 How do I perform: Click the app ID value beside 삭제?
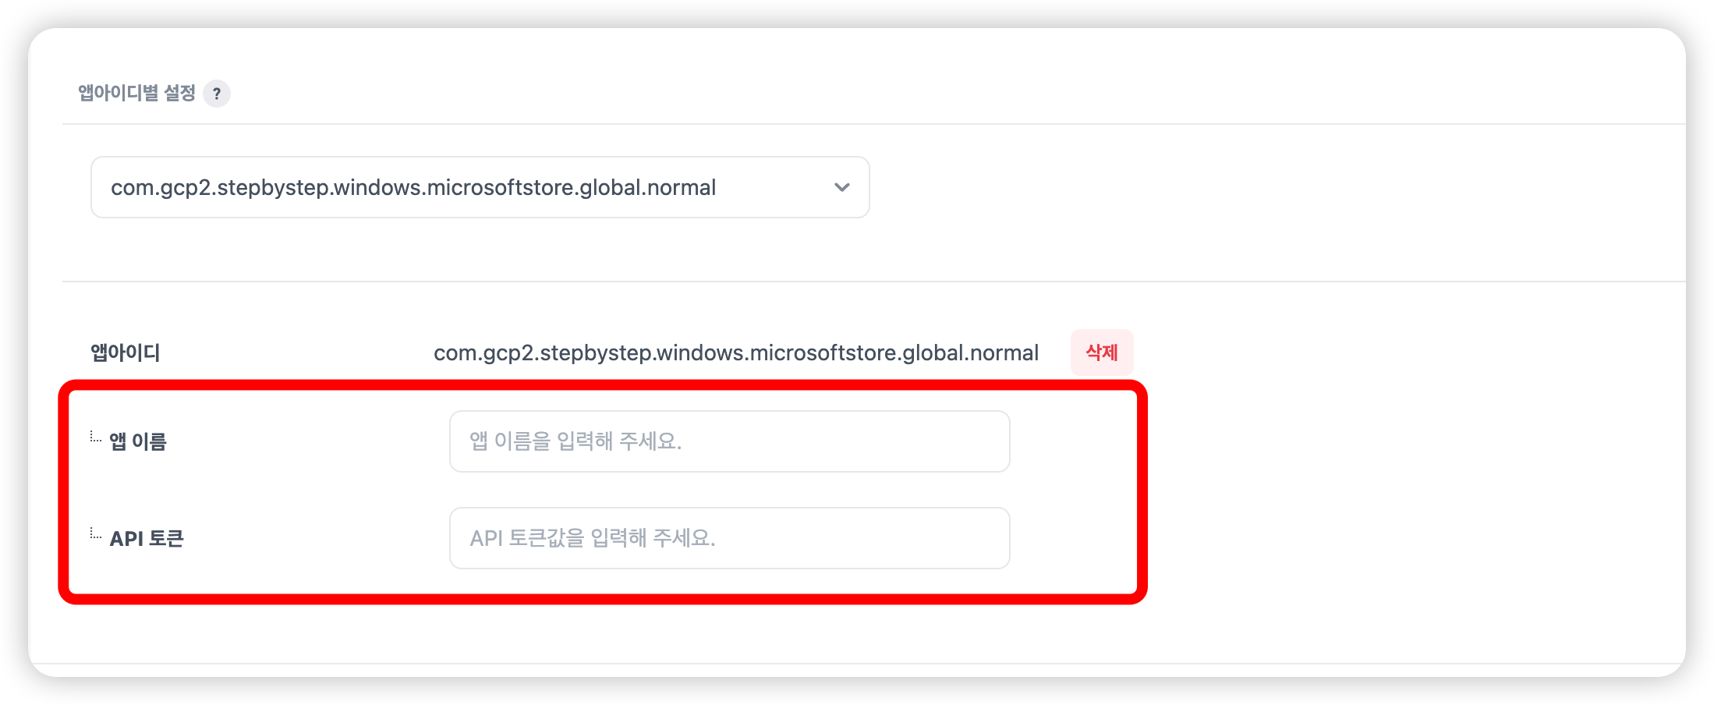[x=735, y=352]
